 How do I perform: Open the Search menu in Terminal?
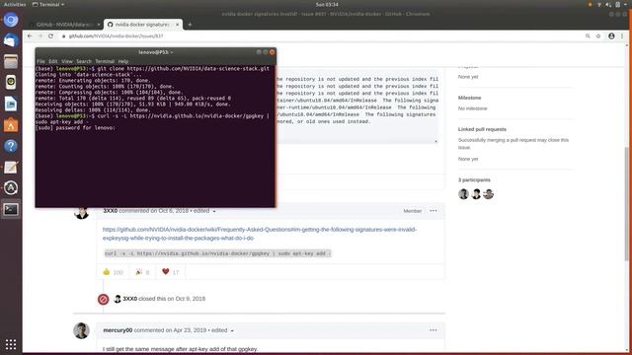coord(84,61)
